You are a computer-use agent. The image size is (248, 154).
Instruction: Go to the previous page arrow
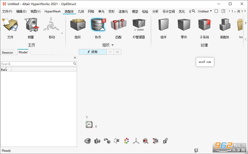229,11
